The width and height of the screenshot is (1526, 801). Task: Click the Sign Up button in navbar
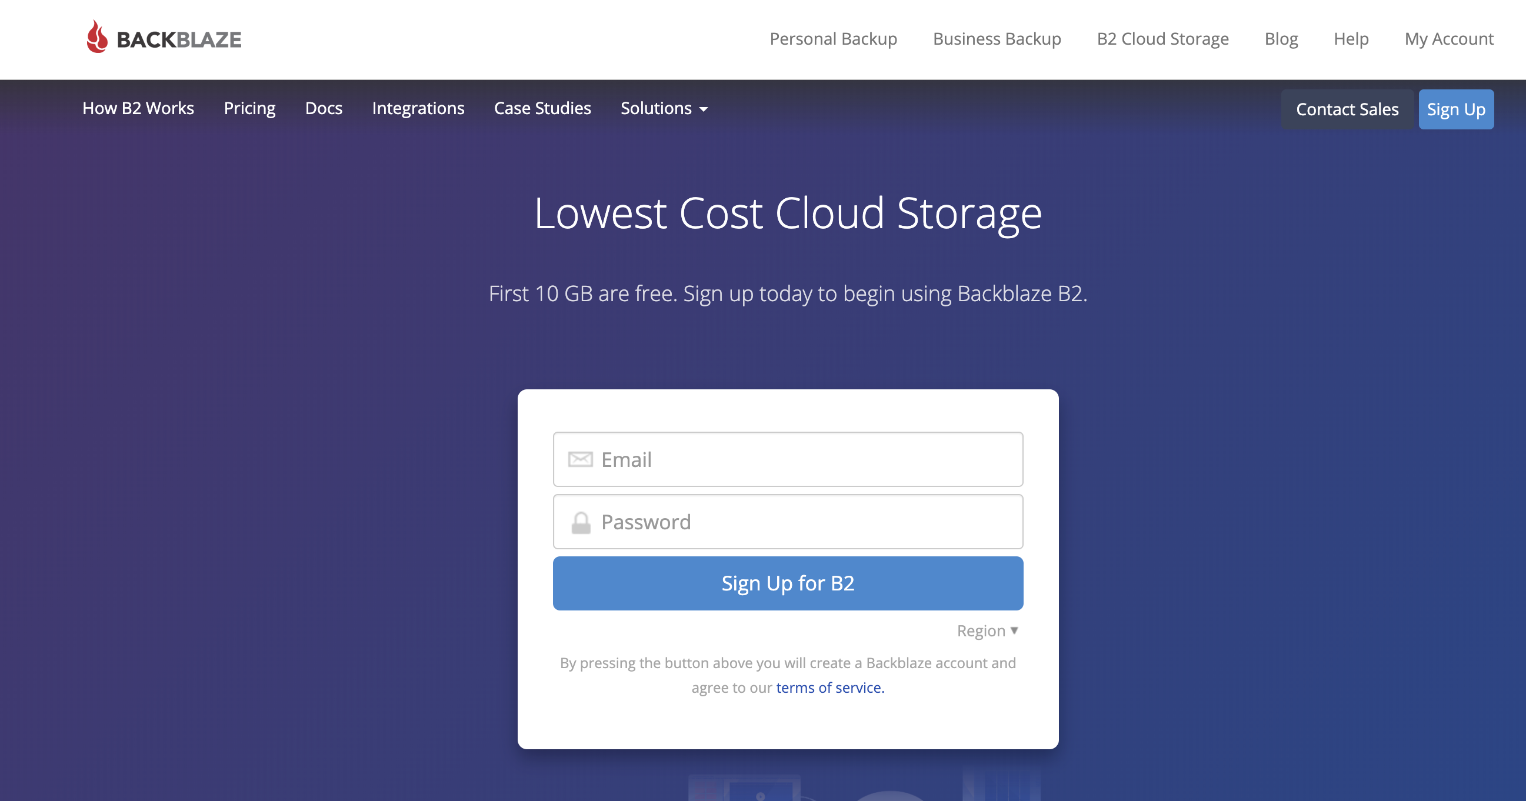[x=1455, y=109]
